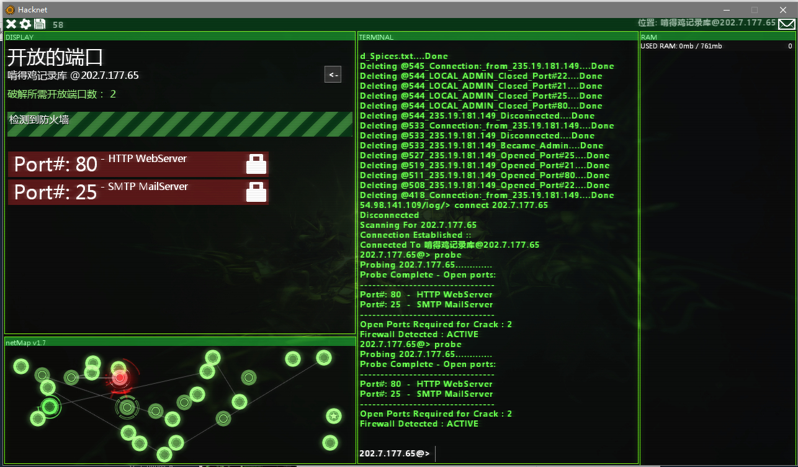Open the mail envelope icon

(787, 24)
